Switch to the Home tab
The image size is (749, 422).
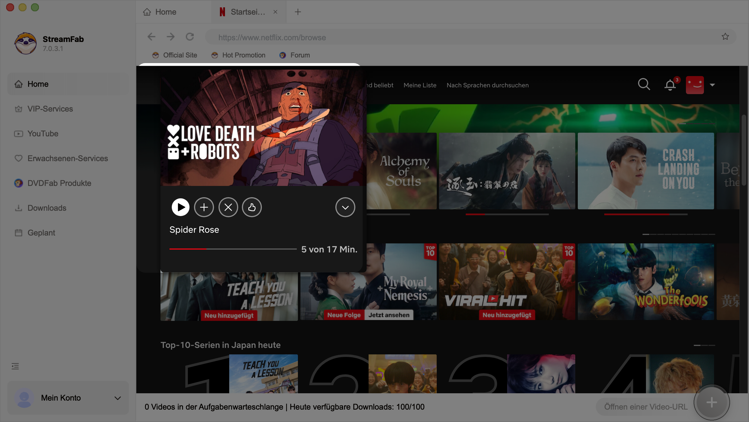coord(173,12)
